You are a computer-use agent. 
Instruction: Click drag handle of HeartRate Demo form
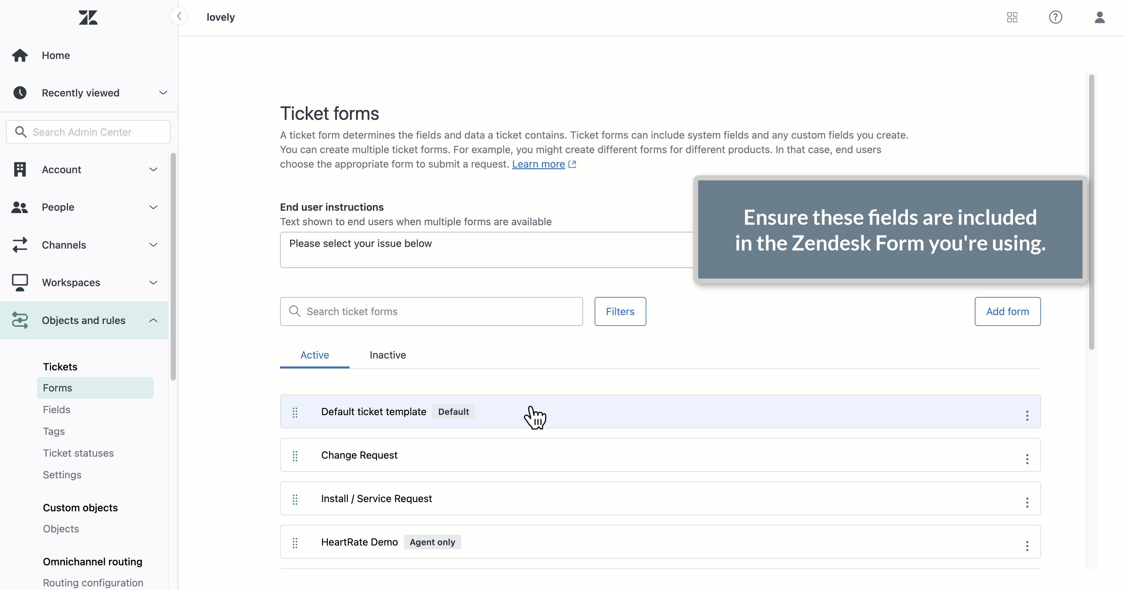point(295,543)
